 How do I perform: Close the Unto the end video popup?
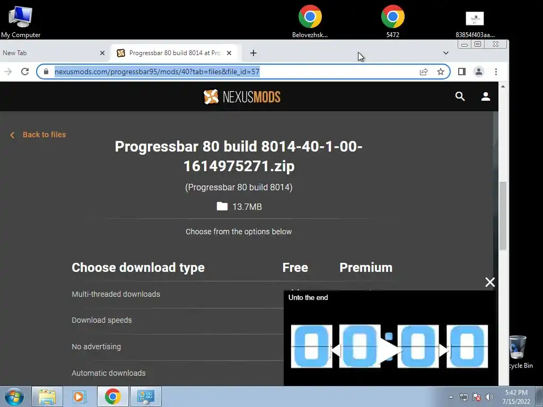[x=490, y=282]
